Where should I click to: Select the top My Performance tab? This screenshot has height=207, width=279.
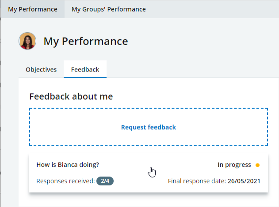[x=32, y=9]
